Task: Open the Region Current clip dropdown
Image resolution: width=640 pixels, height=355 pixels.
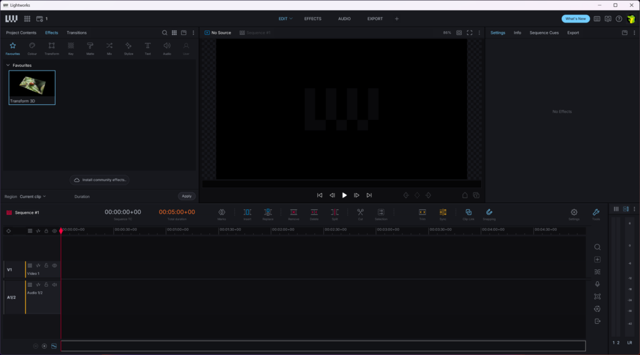Action: (32, 197)
